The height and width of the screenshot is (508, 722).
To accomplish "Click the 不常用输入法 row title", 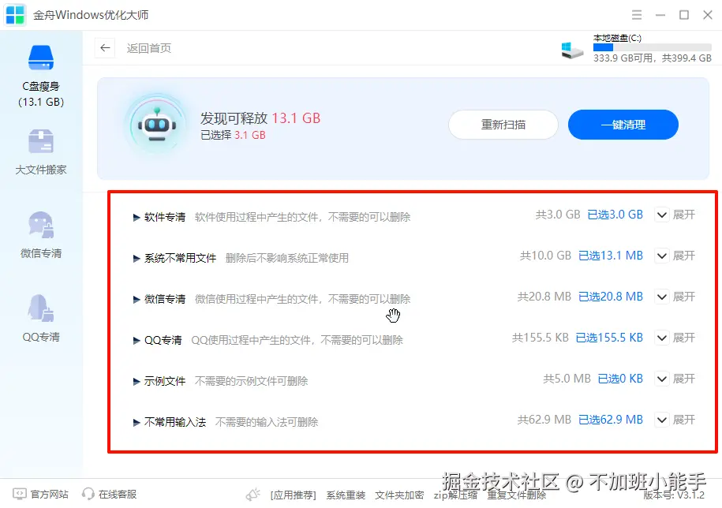I will (175, 422).
